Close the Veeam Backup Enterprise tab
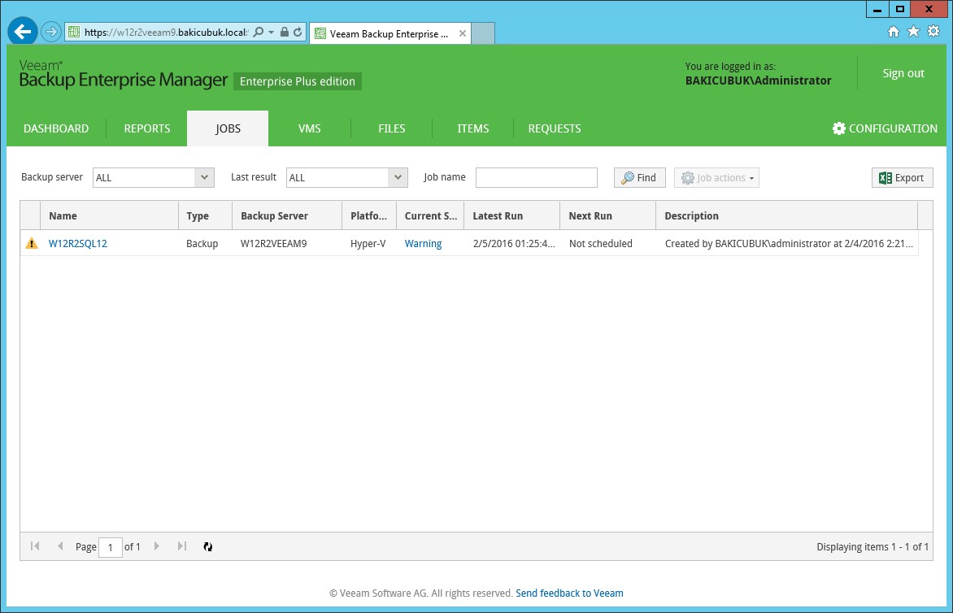This screenshot has width=953, height=613. [463, 33]
